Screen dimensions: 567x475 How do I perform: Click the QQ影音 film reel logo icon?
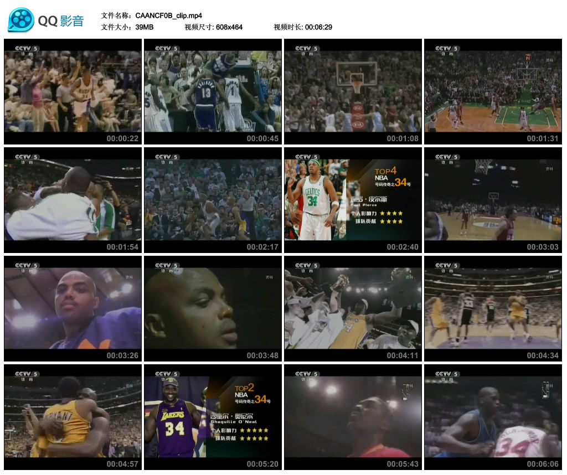tap(21, 20)
